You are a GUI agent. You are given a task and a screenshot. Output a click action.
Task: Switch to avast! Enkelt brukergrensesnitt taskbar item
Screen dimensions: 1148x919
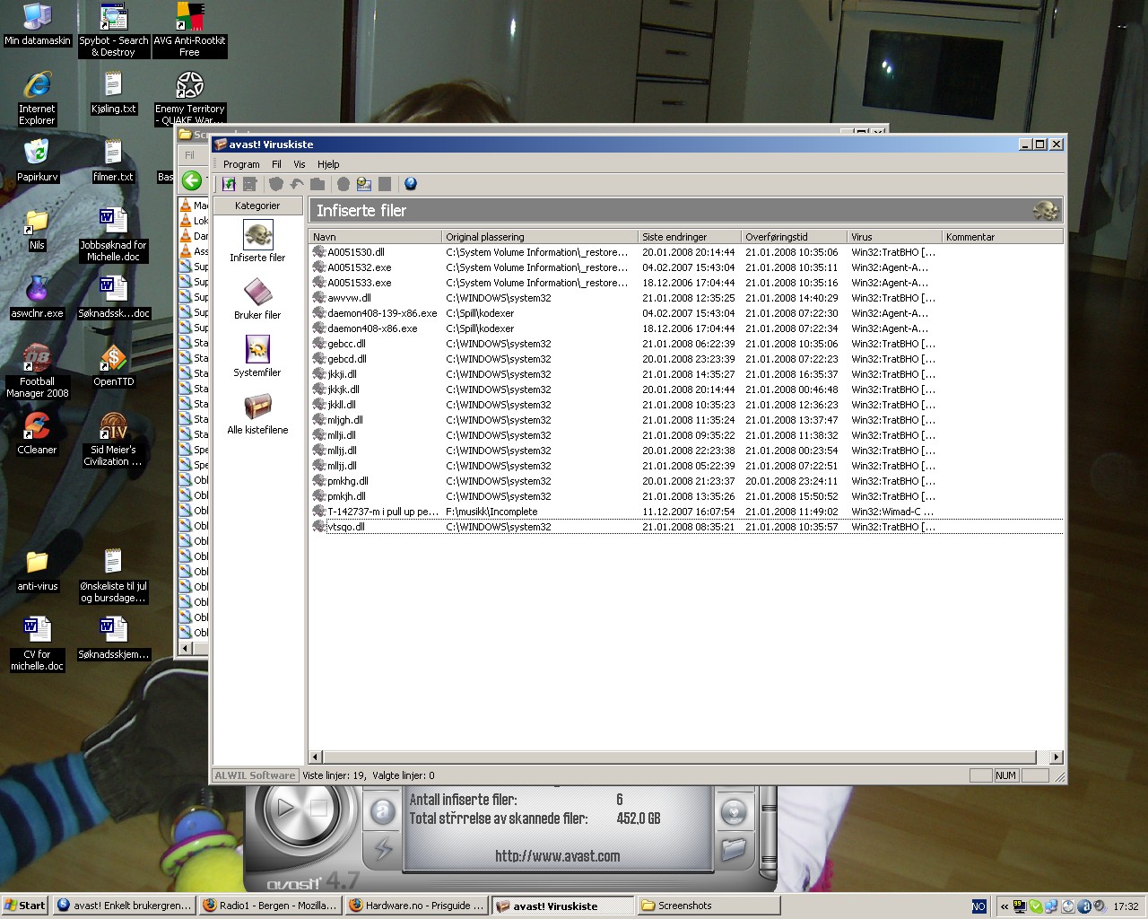[x=124, y=906]
